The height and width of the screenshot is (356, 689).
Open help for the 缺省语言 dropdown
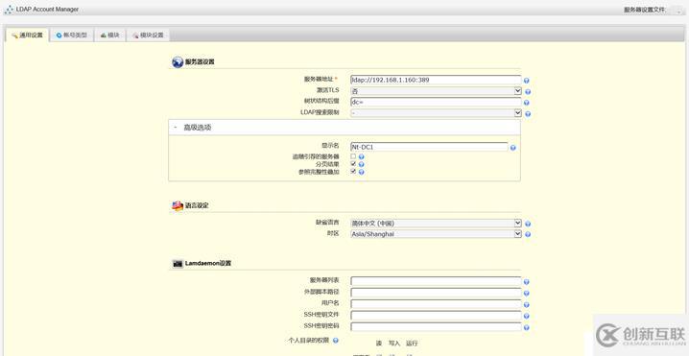528,224
